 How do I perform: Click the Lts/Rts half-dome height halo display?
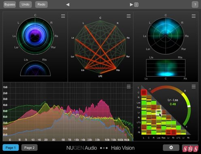click(35, 68)
